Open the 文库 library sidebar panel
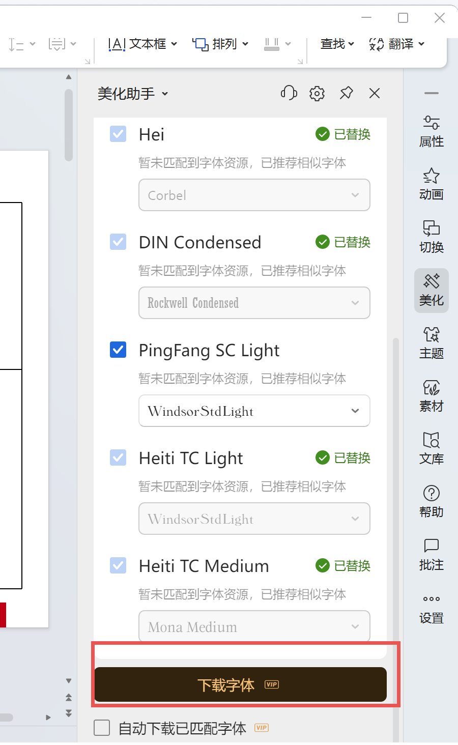The image size is (458, 745). pos(431,448)
